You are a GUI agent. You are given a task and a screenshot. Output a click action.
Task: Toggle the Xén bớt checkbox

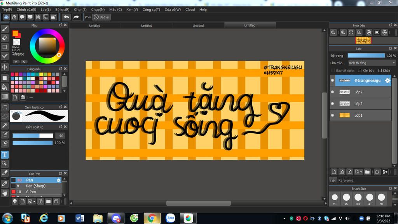360,71
